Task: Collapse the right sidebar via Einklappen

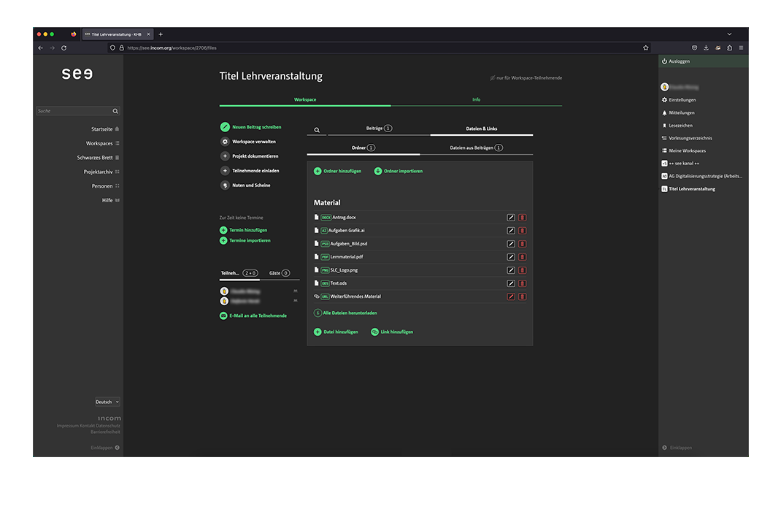Action: (677, 448)
